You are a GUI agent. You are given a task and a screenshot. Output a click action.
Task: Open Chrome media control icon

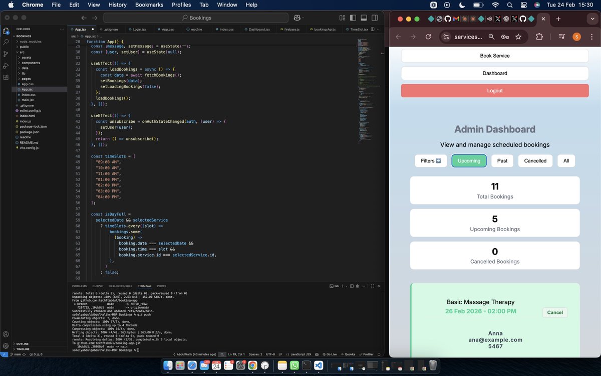(562, 37)
